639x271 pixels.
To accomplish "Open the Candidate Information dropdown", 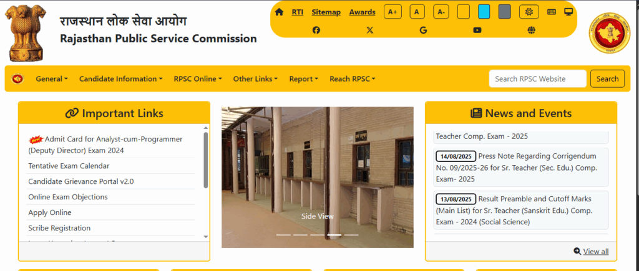I will click(120, 78).
